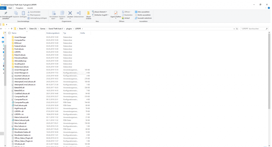272x147 pixels.
Task: Toggle the select-all checkbox in header
Action: click(9, 33)
